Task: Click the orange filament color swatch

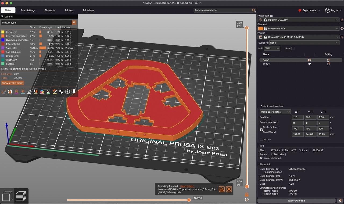Action: coord(261,28)
